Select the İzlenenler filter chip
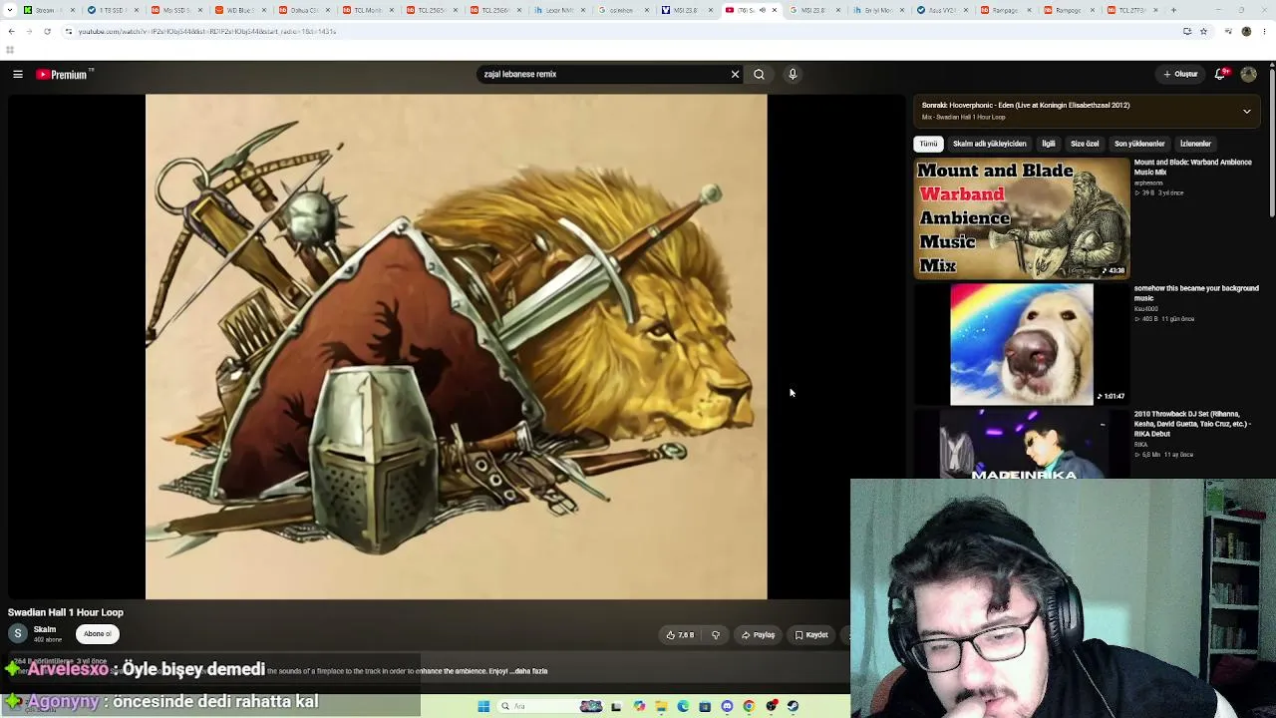This screenshot has height=718, width=1276. point(1195,144)
